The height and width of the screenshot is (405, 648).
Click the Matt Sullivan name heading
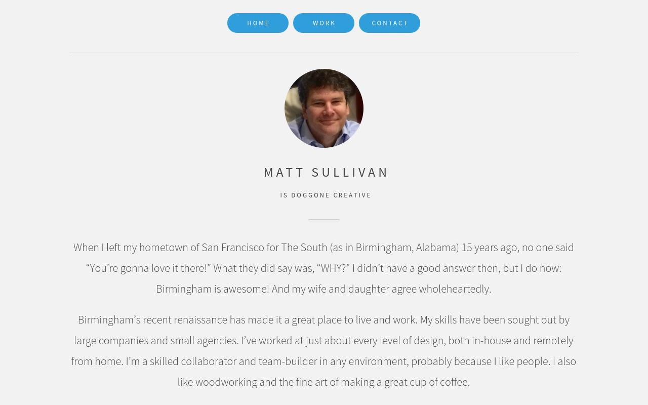click(326, 172)
